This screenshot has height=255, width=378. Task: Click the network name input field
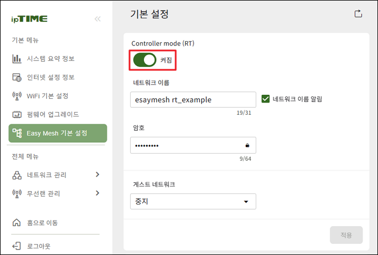point(193,99)
